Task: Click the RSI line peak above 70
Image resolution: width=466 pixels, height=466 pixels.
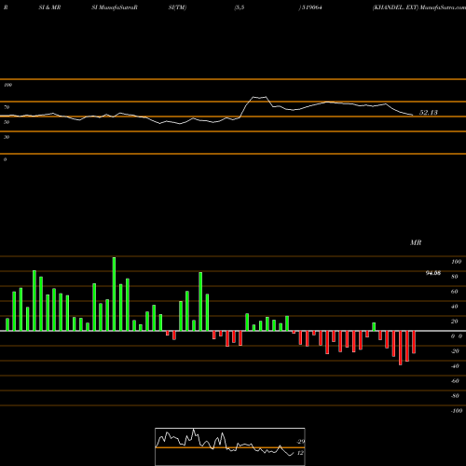Action: (x=259, y=98)
